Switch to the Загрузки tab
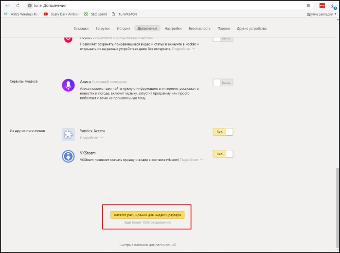The width and height of the screenshot is (340, 253). click(103, 28)
